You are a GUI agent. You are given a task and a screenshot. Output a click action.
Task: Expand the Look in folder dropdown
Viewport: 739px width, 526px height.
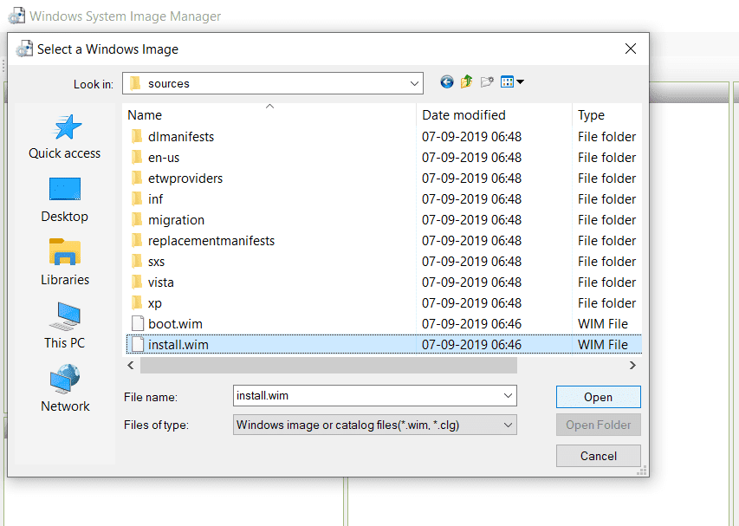pos(414,84)
